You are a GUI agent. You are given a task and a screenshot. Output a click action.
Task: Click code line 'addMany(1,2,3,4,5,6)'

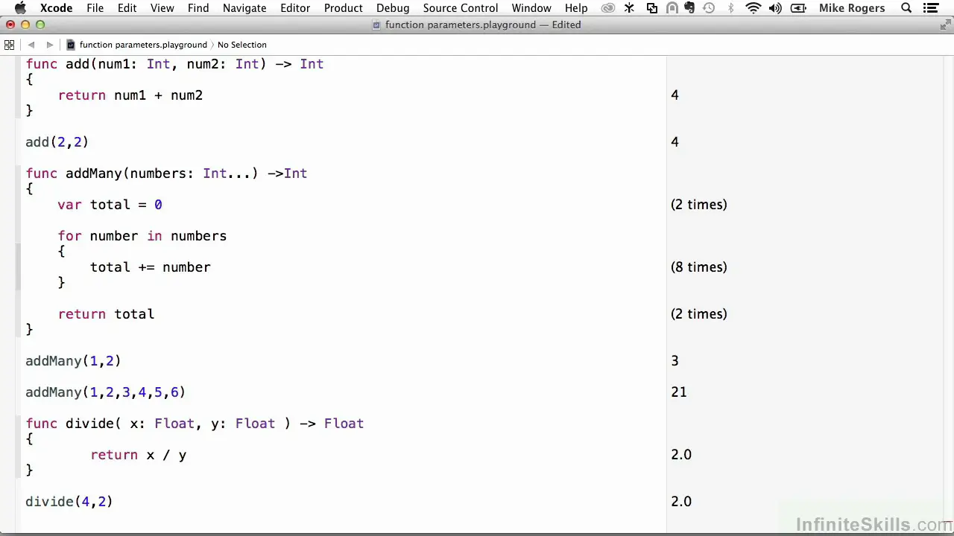106,392
